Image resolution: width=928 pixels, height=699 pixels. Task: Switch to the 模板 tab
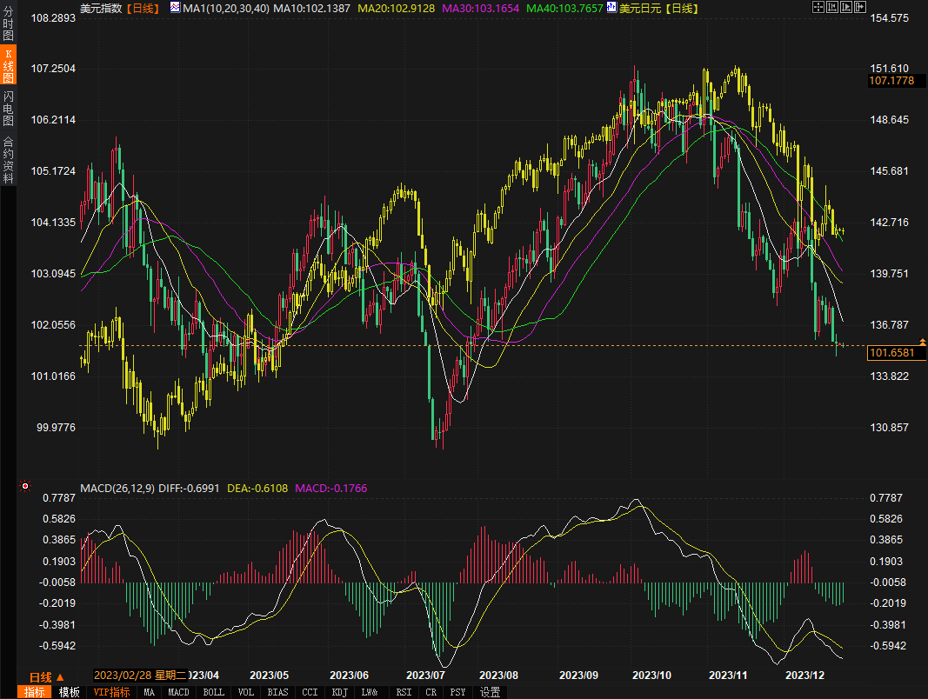[x=70, y=692]
